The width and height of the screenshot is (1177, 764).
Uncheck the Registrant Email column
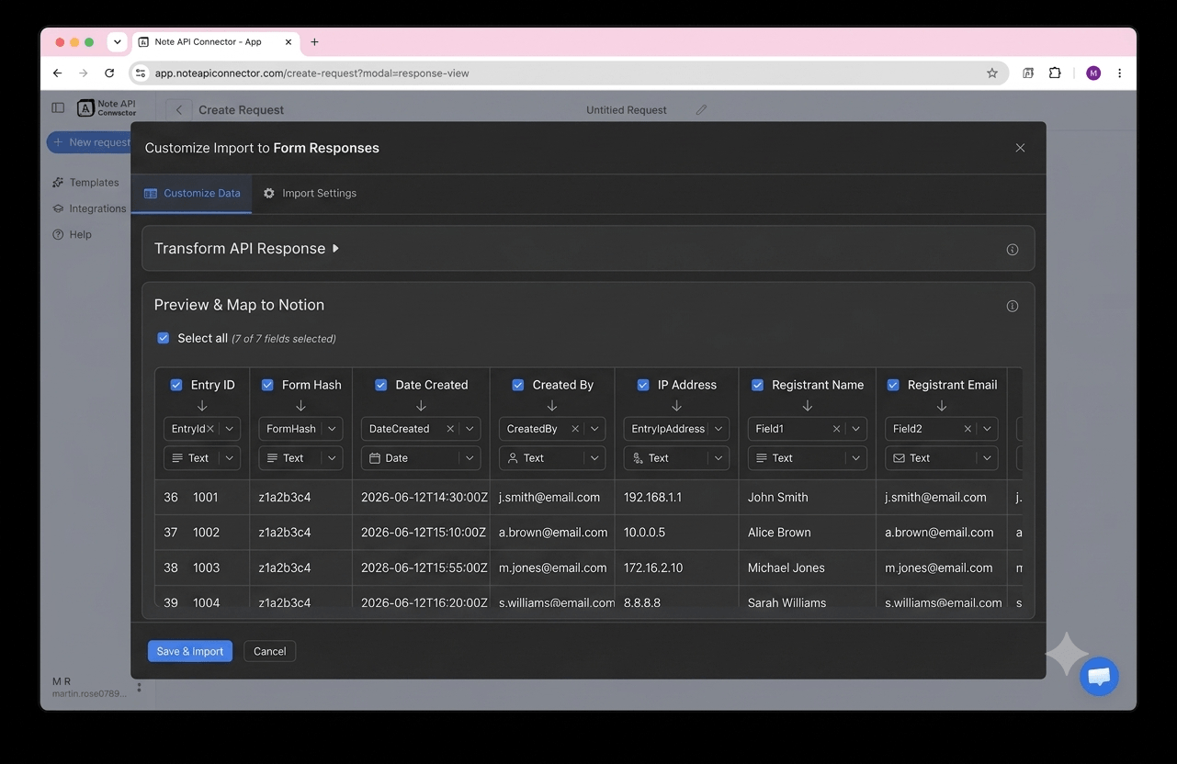point(893,385)
